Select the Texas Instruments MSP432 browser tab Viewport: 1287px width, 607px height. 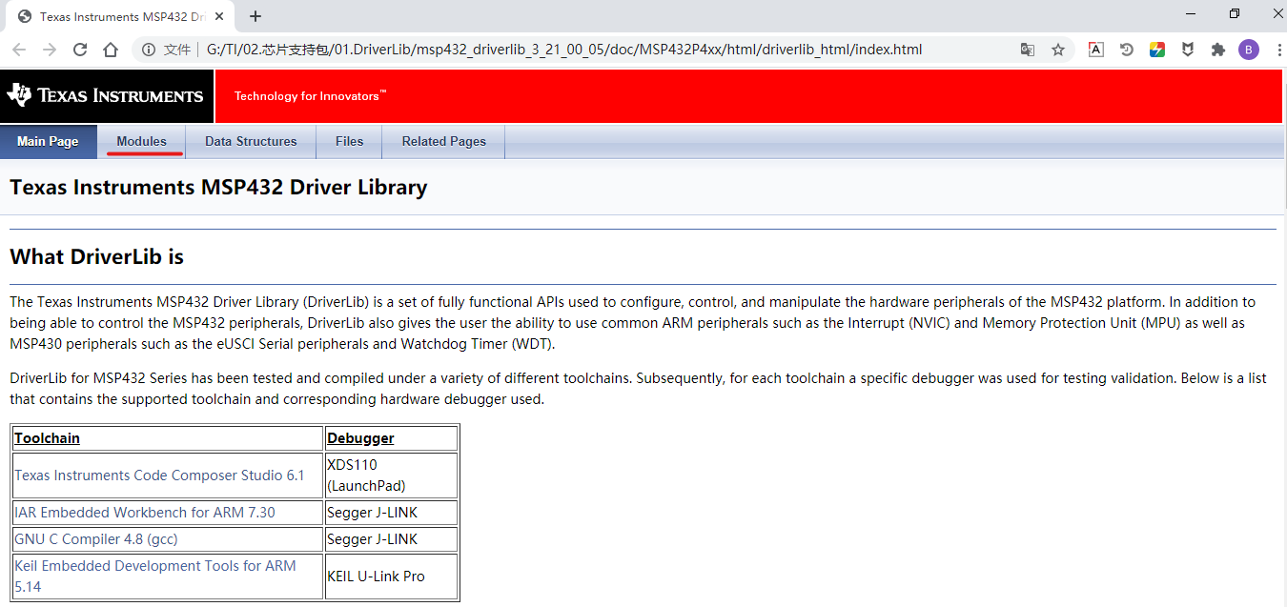pyautogui.click(x=119, y=16)
